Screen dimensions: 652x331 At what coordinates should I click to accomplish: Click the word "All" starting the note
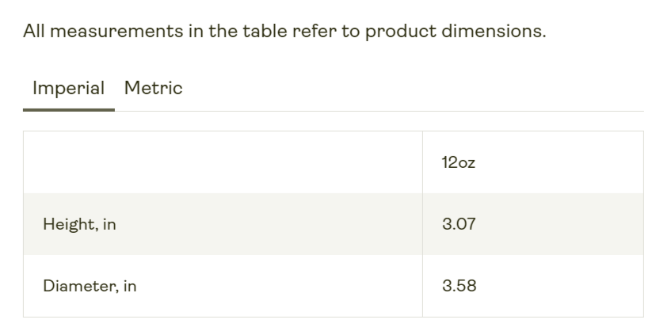[33, 32]
